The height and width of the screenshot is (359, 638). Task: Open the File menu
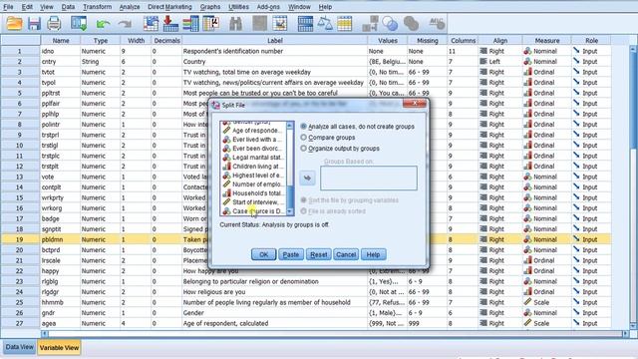[8, 7]
